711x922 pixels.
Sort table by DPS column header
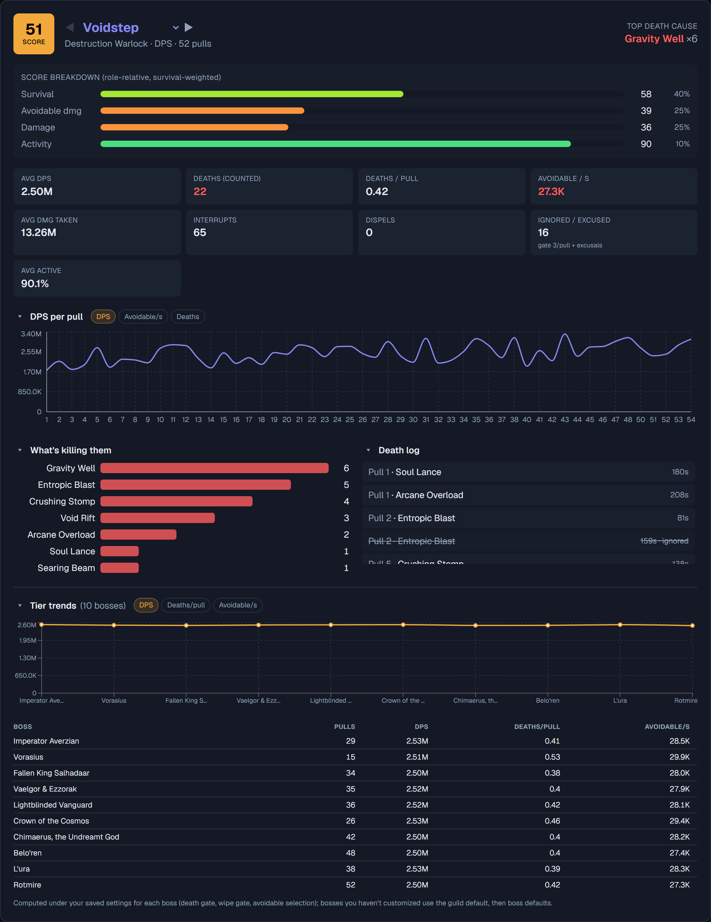tap(421, 727)
